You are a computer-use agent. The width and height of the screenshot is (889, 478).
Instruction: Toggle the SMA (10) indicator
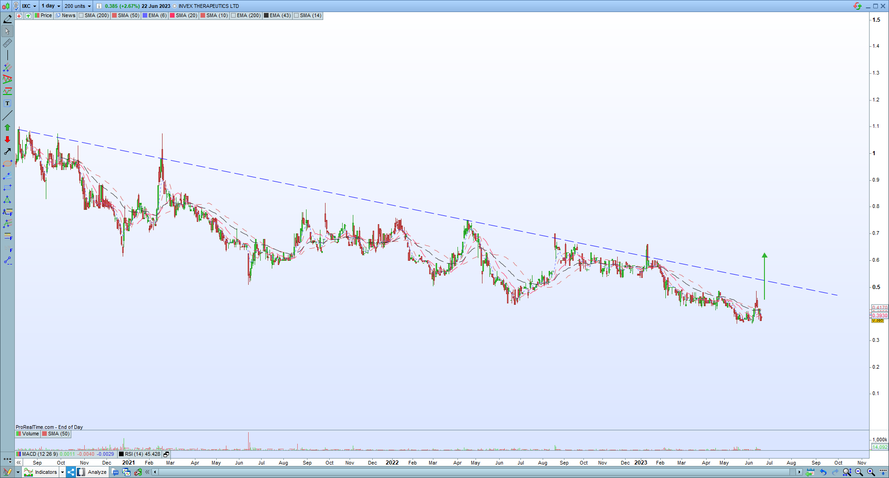point(214,16)
